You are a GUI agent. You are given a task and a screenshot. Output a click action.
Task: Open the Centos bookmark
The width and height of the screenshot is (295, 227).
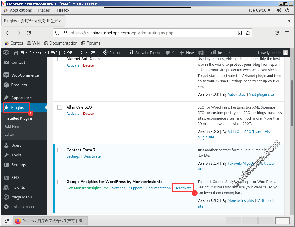(x=14, y=43)
